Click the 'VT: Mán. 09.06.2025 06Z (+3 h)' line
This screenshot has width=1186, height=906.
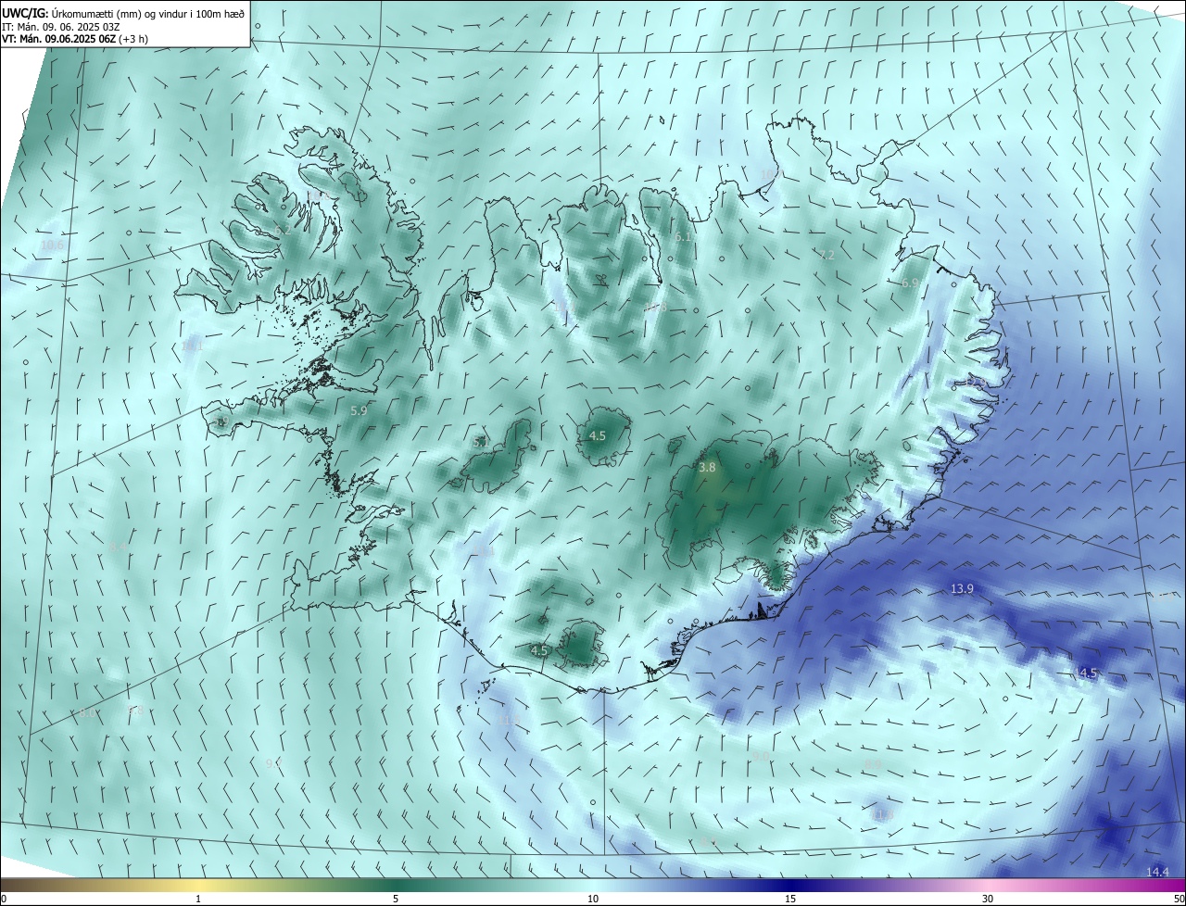[x=74, y=39]
